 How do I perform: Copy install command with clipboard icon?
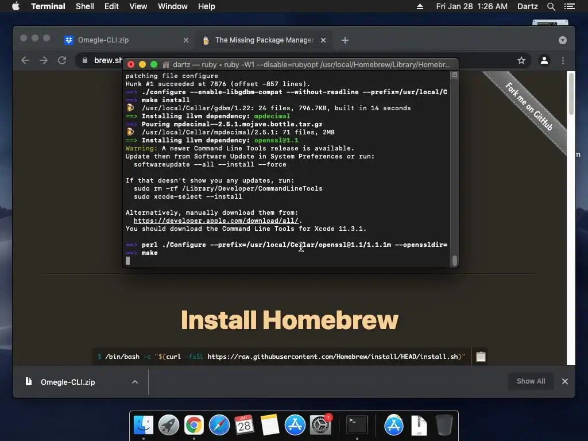coord(481,357)
